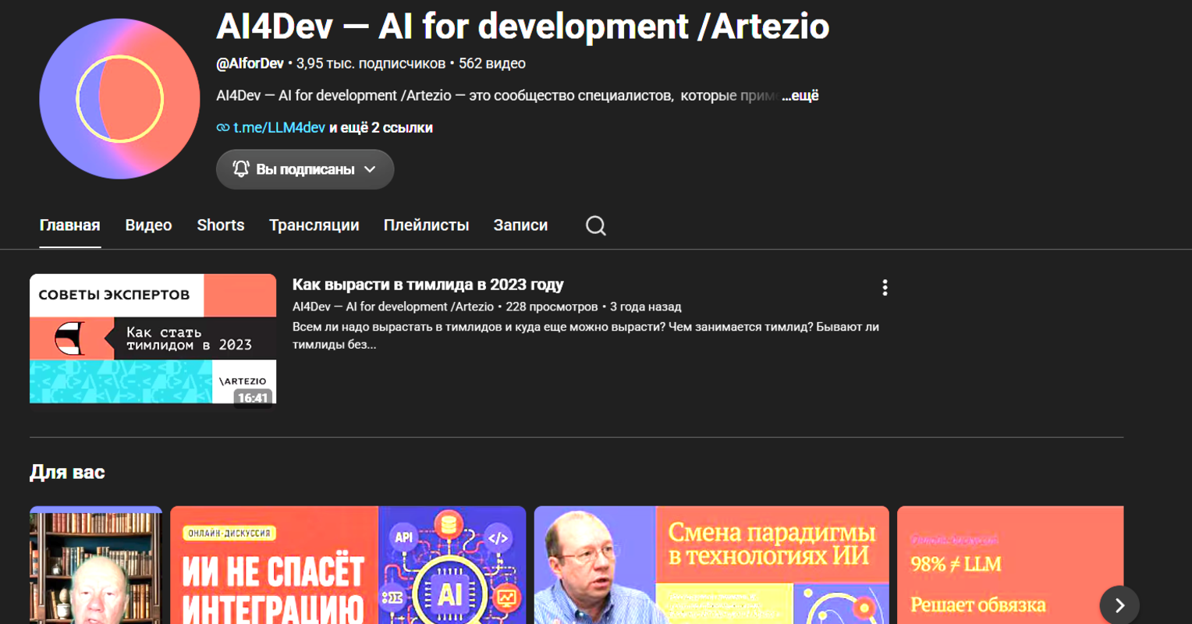Click the notification bell in the subscribed button
This screenshot has width=1192, height=624.
click(x=241, y=169)
